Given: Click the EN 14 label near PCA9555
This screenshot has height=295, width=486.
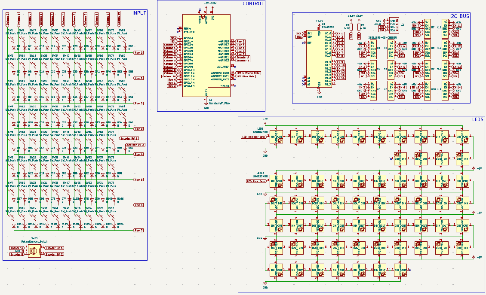Looking at the screenshot, I should point(341,78).
